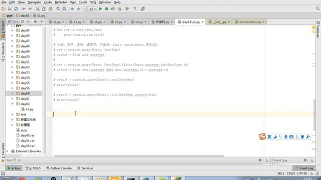Image resolution: width=321 pixels, height=180 pixels.
Task: Hide the Project tool window
Action: pyautogui.click(x=42, y=21)
